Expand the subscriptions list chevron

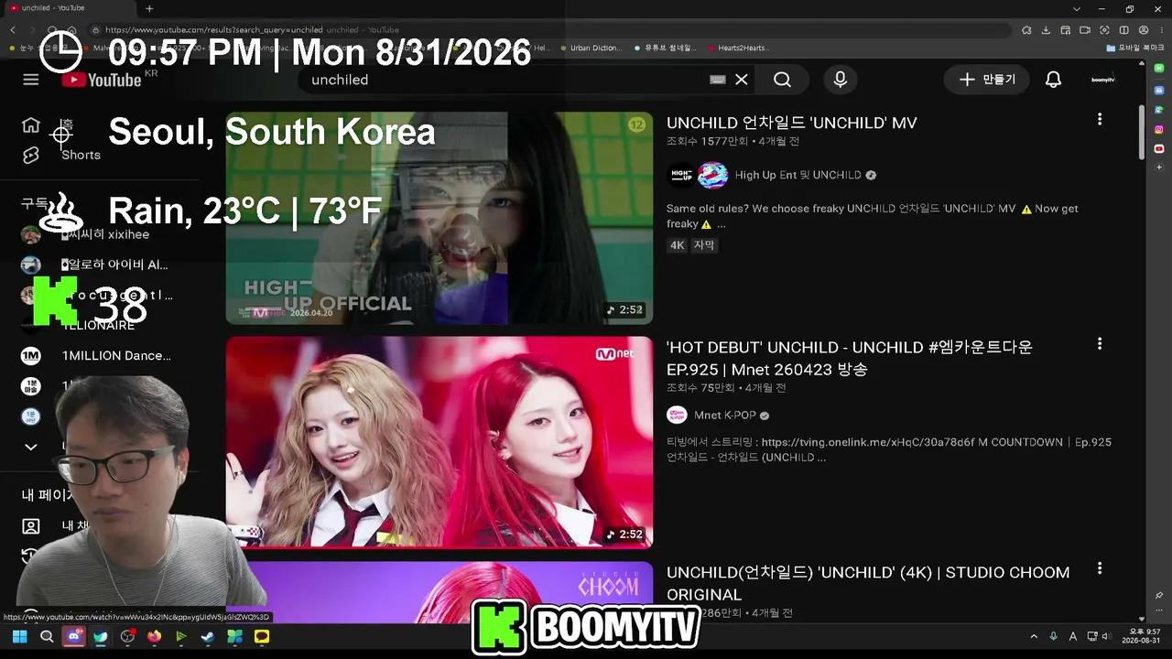click(x=31, y=447)
